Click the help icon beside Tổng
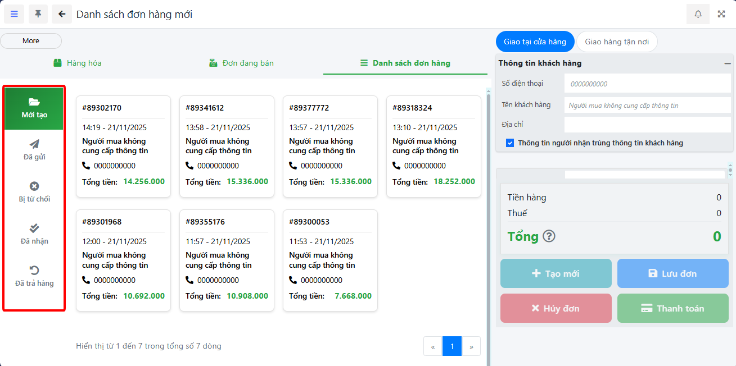The image size is (736, 366). click(549, 236)
